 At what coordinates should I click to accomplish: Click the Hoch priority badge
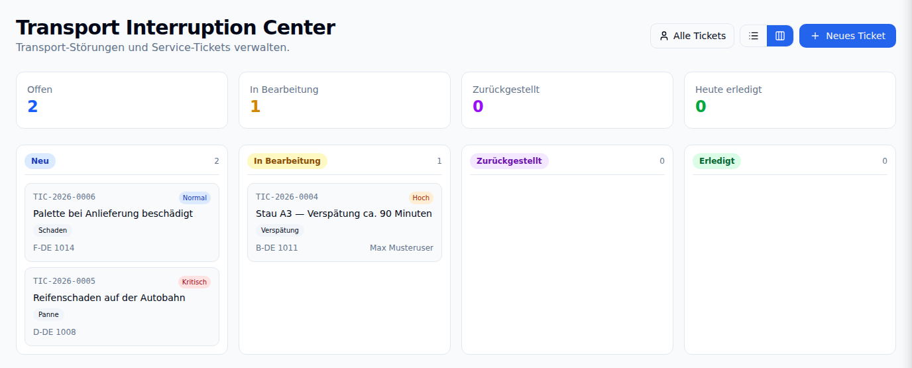(x=421, y=198)
